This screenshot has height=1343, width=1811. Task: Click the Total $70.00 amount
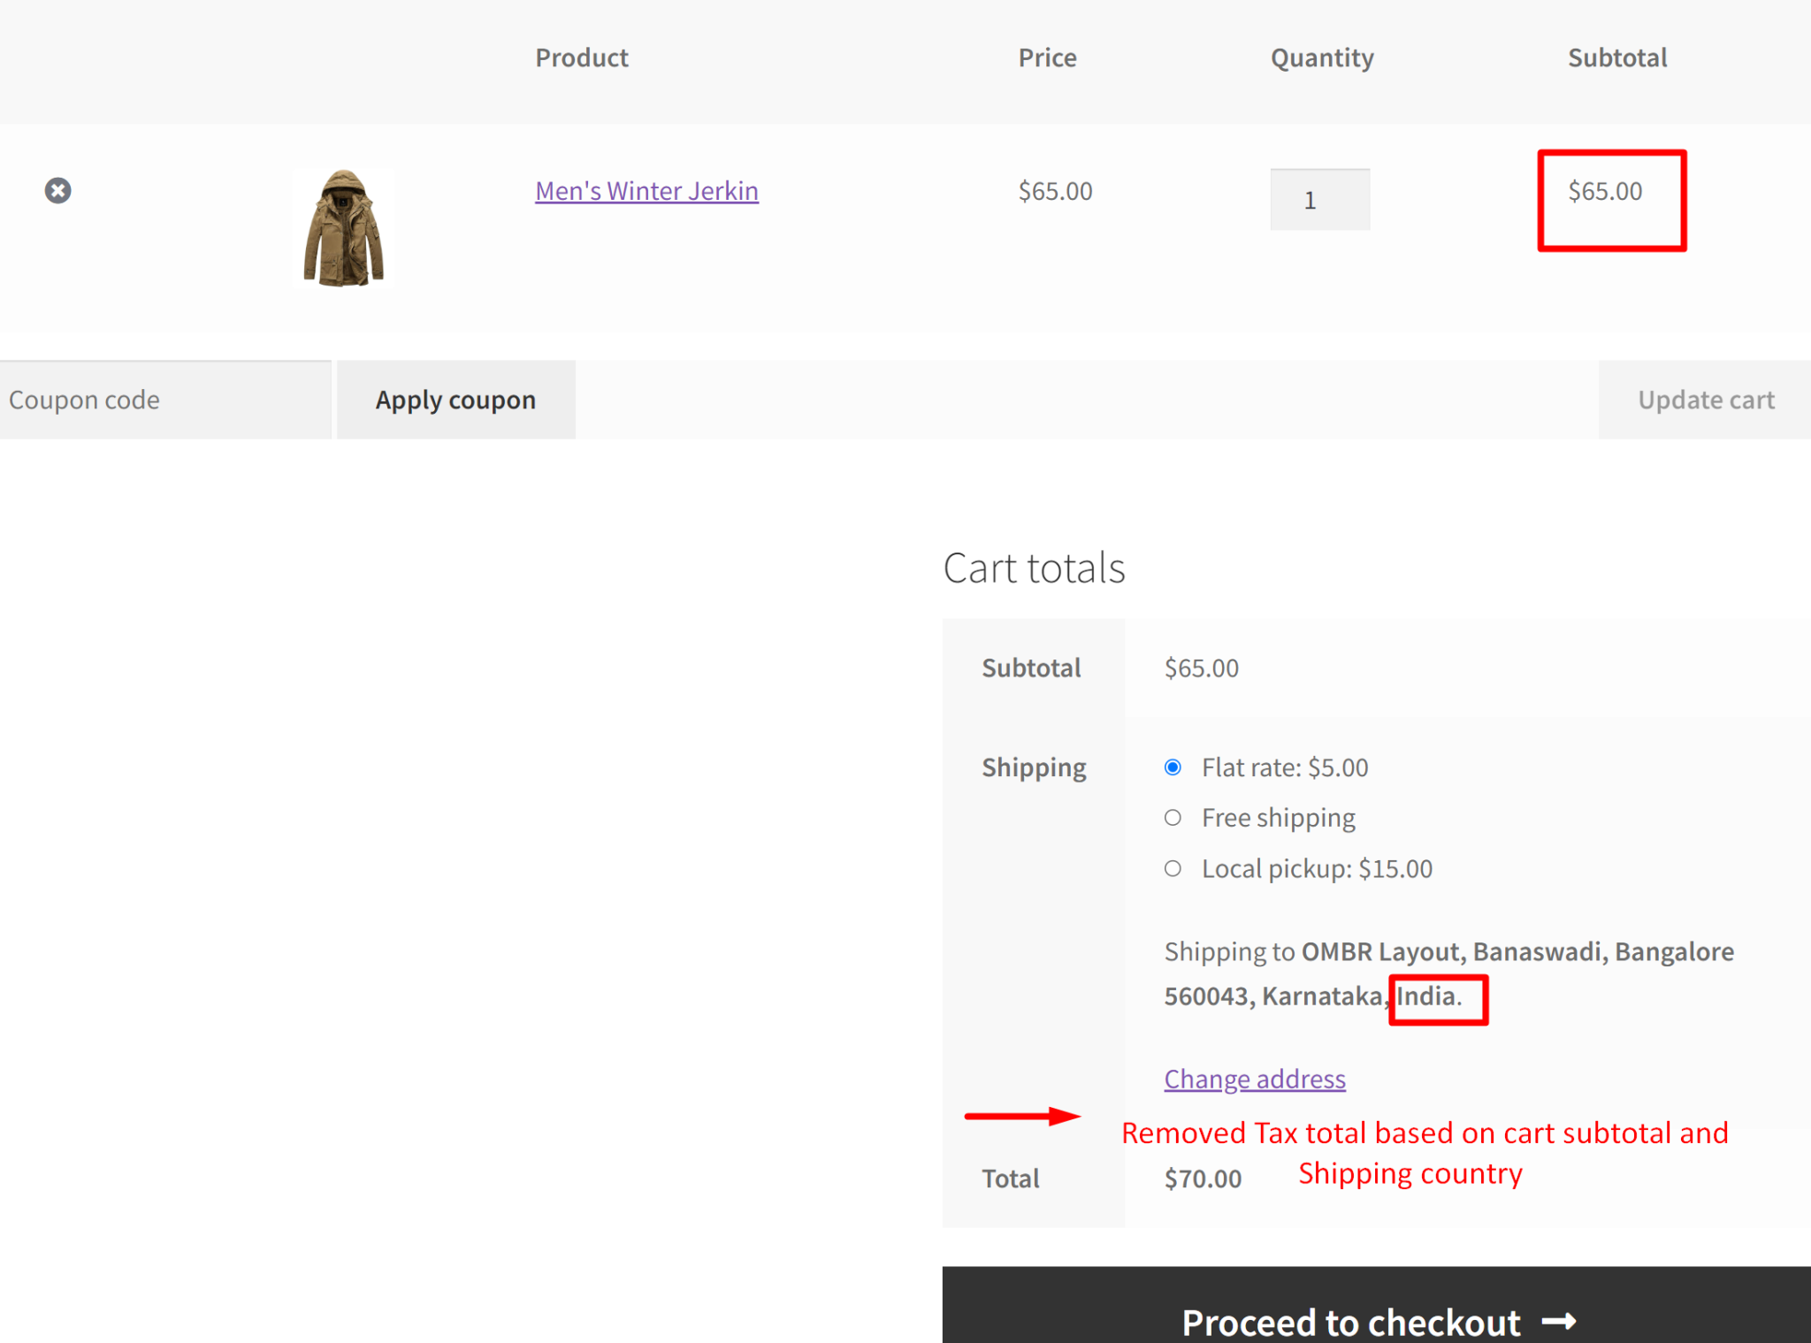(1203, 1177)
